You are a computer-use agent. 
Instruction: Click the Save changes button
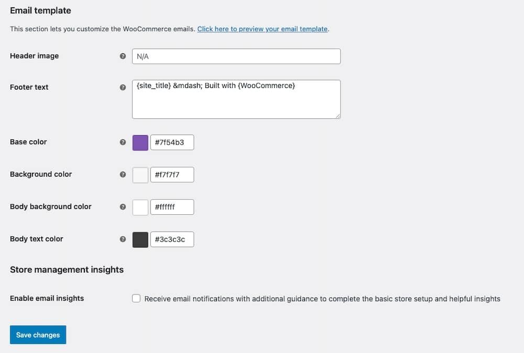point(38,335)
